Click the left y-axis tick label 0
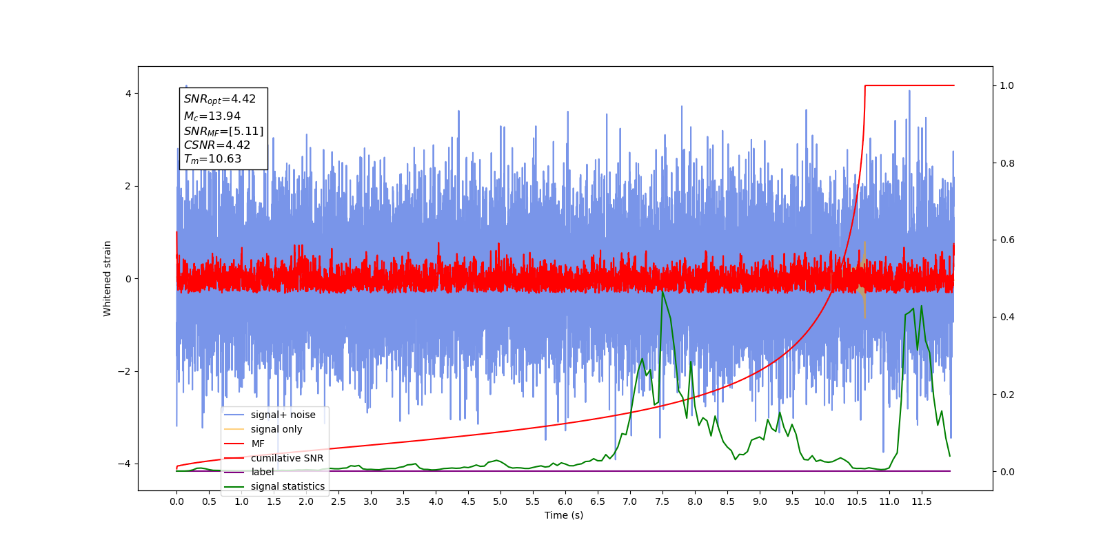The height and width of the screenshot is (551, 1103). tap(128, 279)
